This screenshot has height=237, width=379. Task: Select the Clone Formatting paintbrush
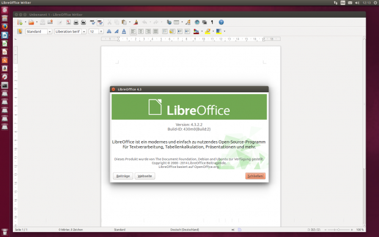[x=136, y=22]
